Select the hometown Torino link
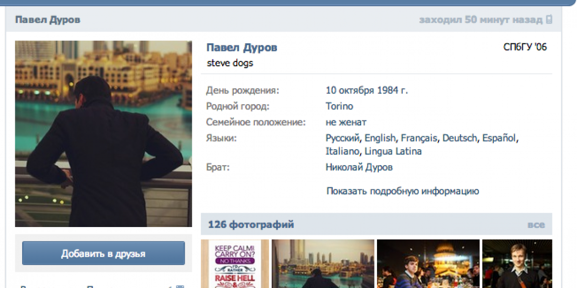This screenshot has width=577, height=288. tap(339, 106)
